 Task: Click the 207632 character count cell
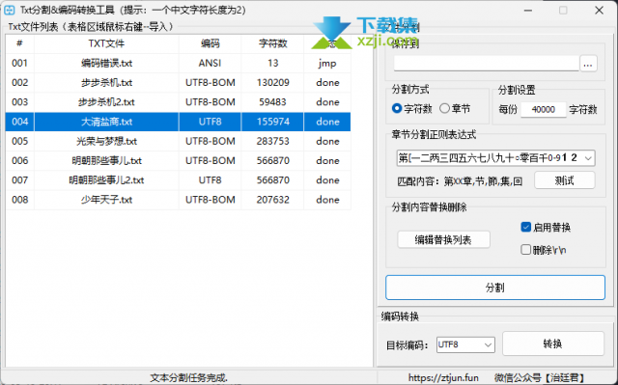coord(272,200)
